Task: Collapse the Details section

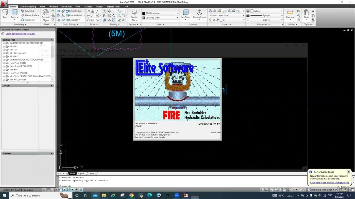Action: (x=52, y=86)
